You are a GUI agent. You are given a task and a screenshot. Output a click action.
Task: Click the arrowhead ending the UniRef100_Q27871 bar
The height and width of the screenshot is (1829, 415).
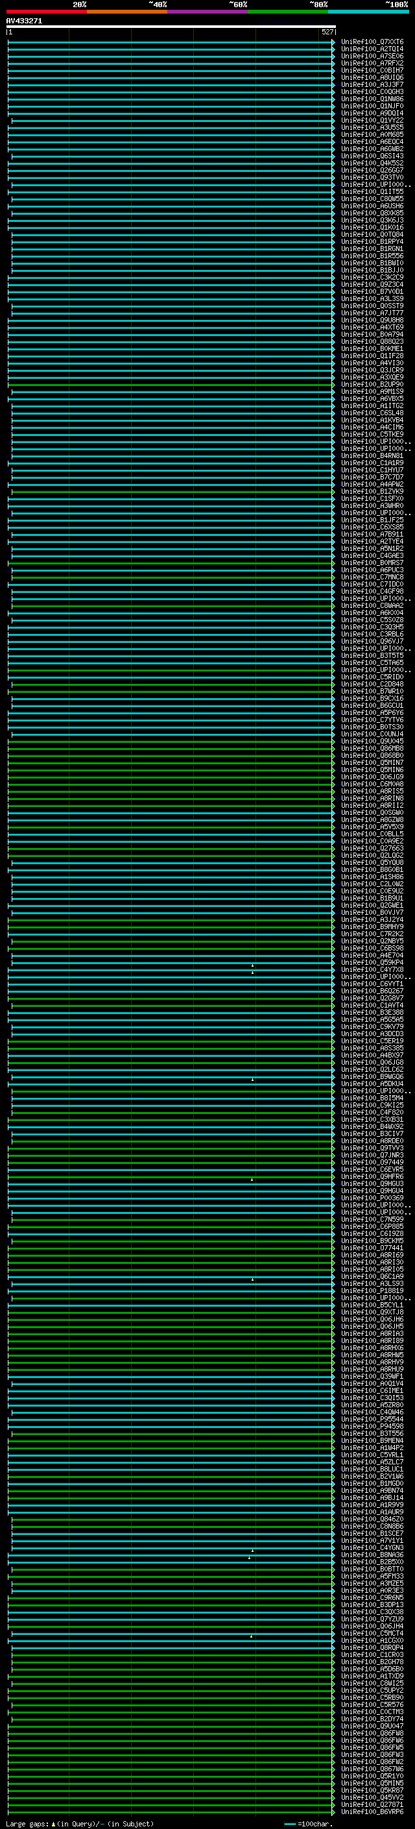click(333, 1804)
